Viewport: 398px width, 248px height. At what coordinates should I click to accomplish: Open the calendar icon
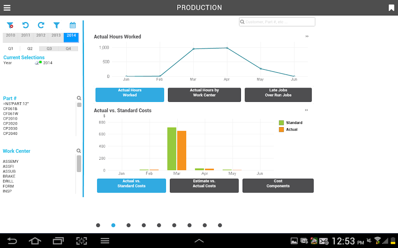pyautogui.click(x=73, y=25)
